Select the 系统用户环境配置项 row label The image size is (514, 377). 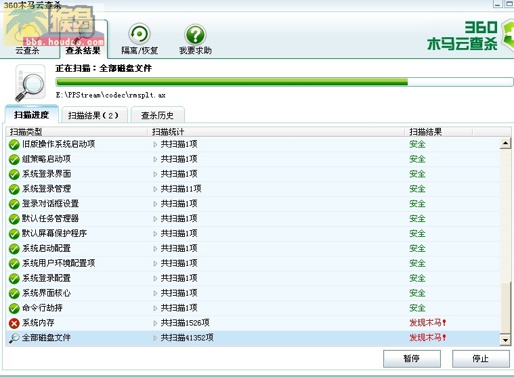click(x=59, y=263)
